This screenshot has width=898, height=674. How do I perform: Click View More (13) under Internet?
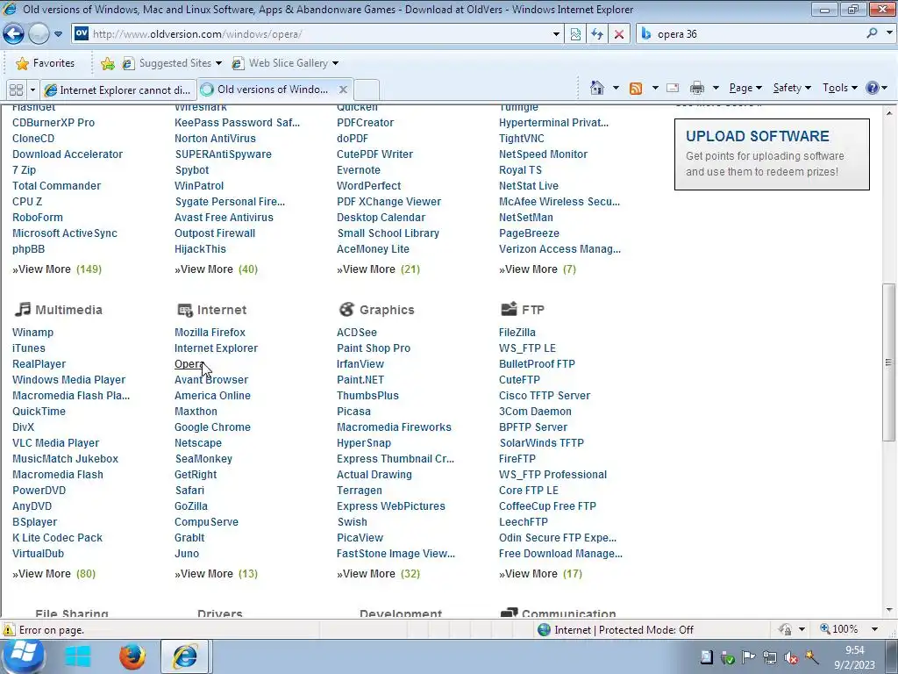(x=216, y=574)
